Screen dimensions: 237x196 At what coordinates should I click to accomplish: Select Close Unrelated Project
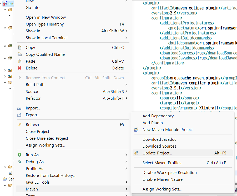(47, 138)
